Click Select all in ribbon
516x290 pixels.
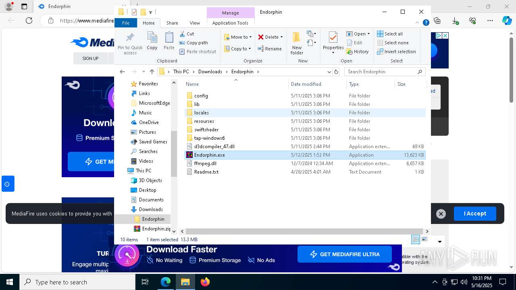(x=390, y=34)
